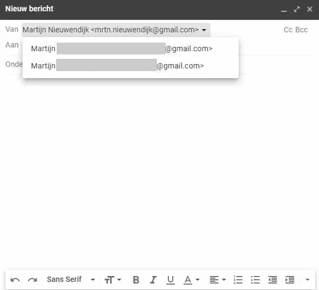Open the text color picker
This screenshot has width=319, height=290.
click(192, 280)
